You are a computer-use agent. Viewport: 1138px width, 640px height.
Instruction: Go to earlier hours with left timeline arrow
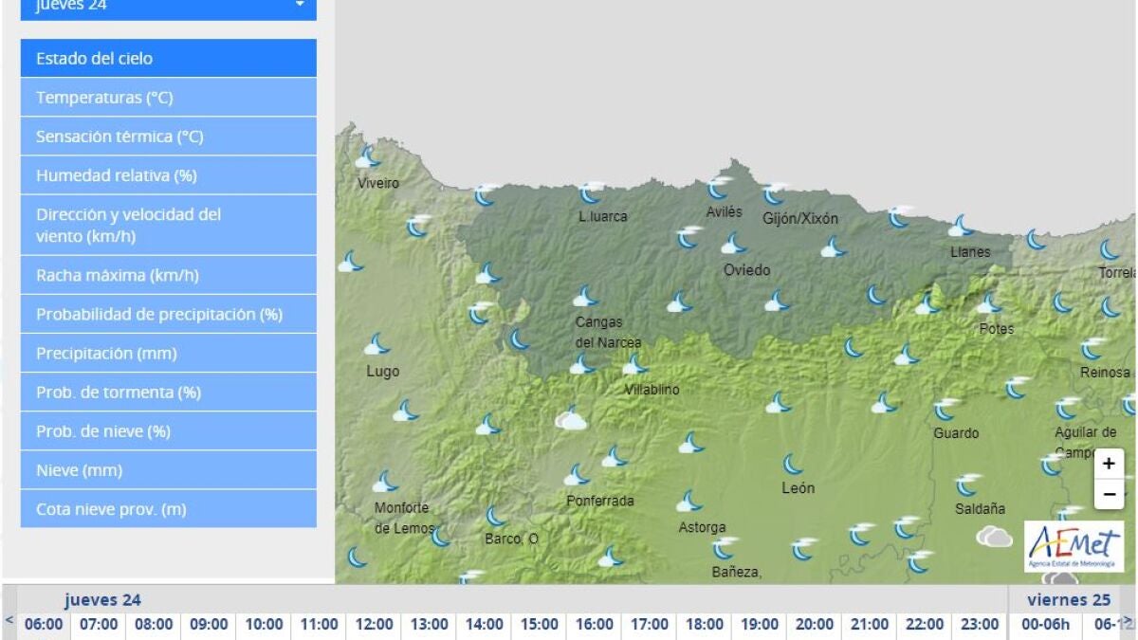pyautogui.click(x=9, y=621)
